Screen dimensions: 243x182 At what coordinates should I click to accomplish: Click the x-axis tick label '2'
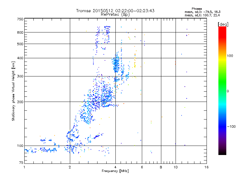70,167
